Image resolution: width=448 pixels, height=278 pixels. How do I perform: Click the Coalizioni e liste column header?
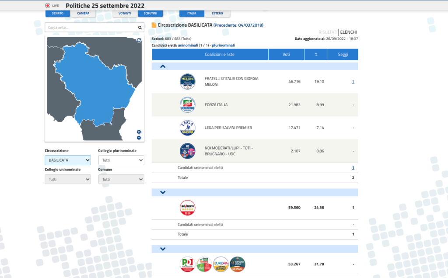(210, 55)
